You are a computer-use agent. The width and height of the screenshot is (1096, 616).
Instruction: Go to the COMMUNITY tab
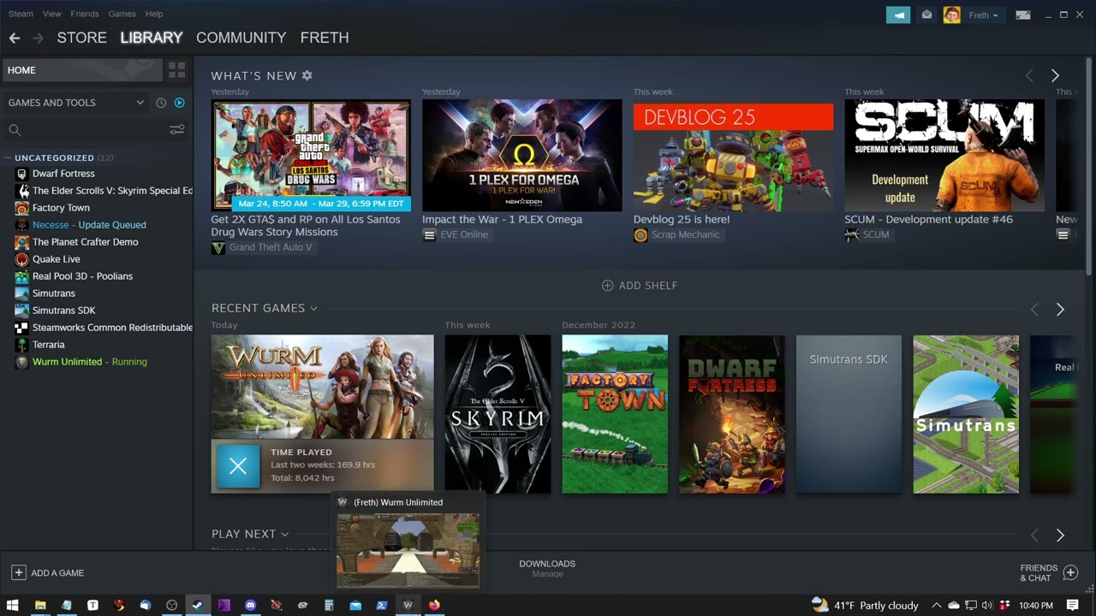point(241,38)
